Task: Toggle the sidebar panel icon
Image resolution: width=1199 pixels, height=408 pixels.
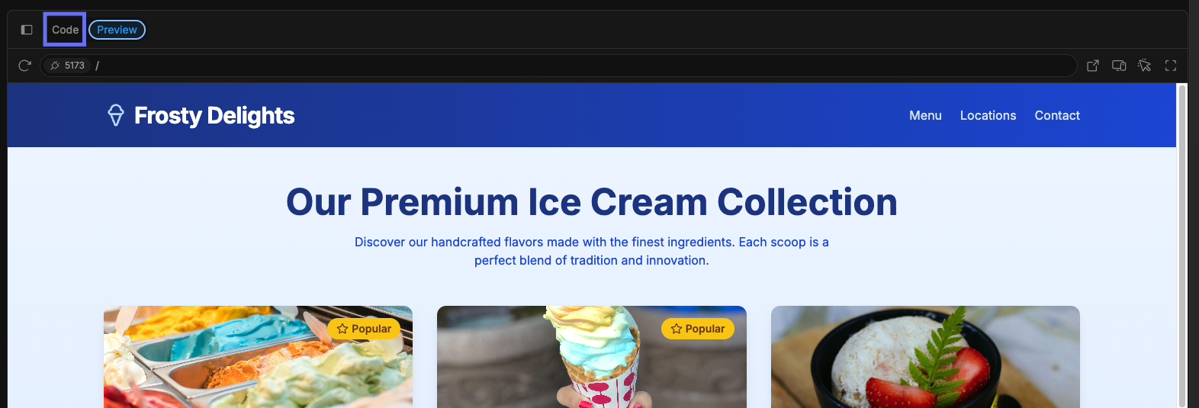Action: (x=27, y=30)
